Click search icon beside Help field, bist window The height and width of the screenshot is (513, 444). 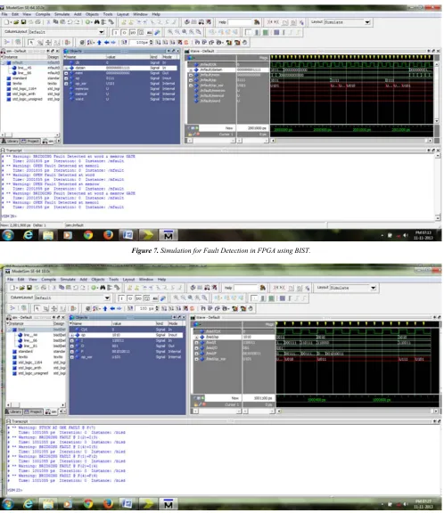point(262,288)
